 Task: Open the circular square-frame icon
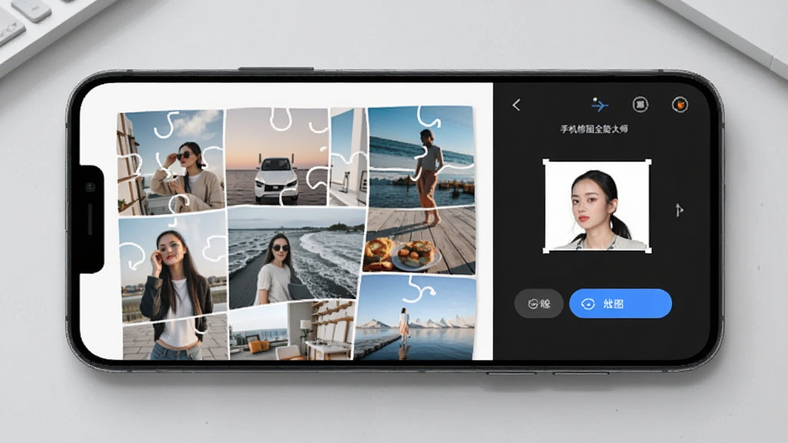coord(639,105)
